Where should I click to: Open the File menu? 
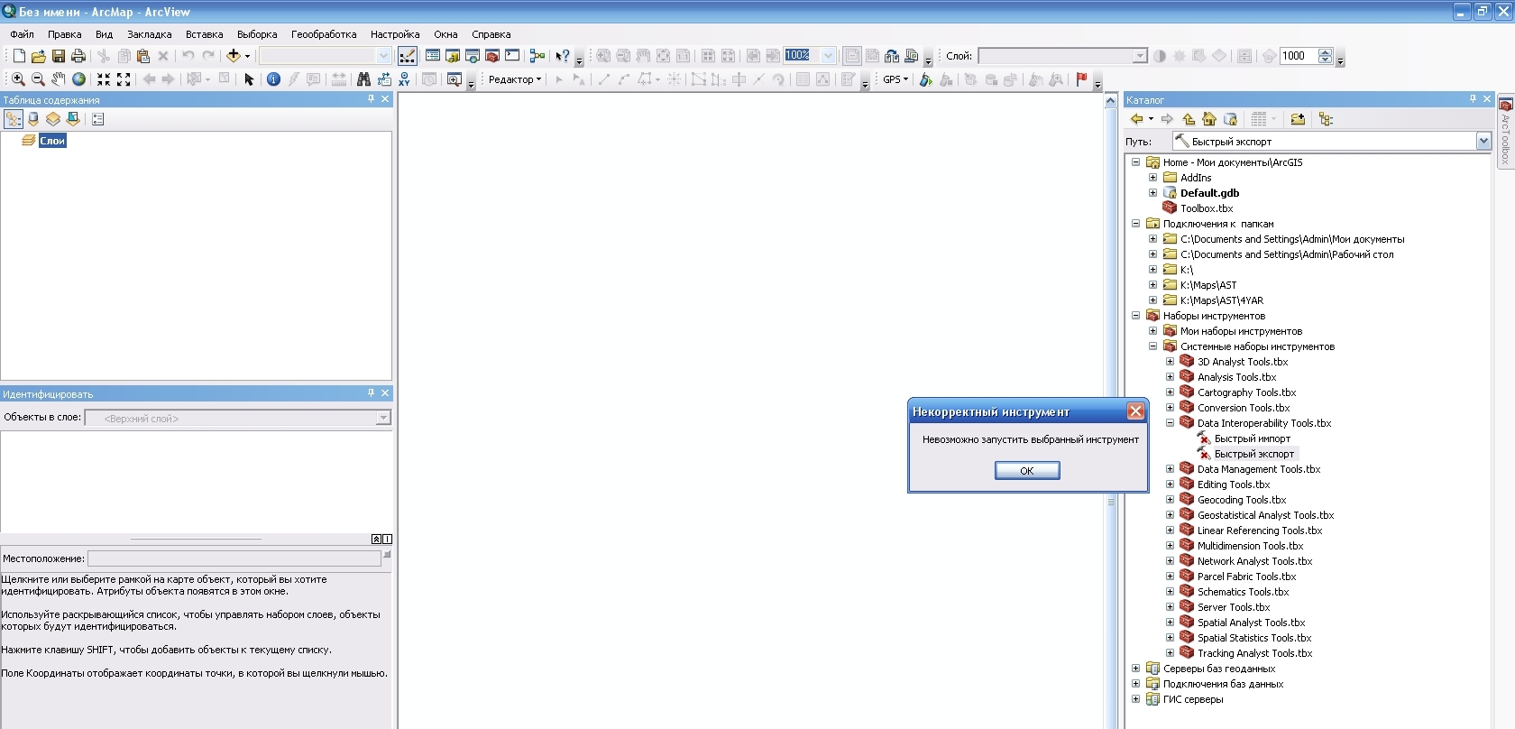(23, 34)
